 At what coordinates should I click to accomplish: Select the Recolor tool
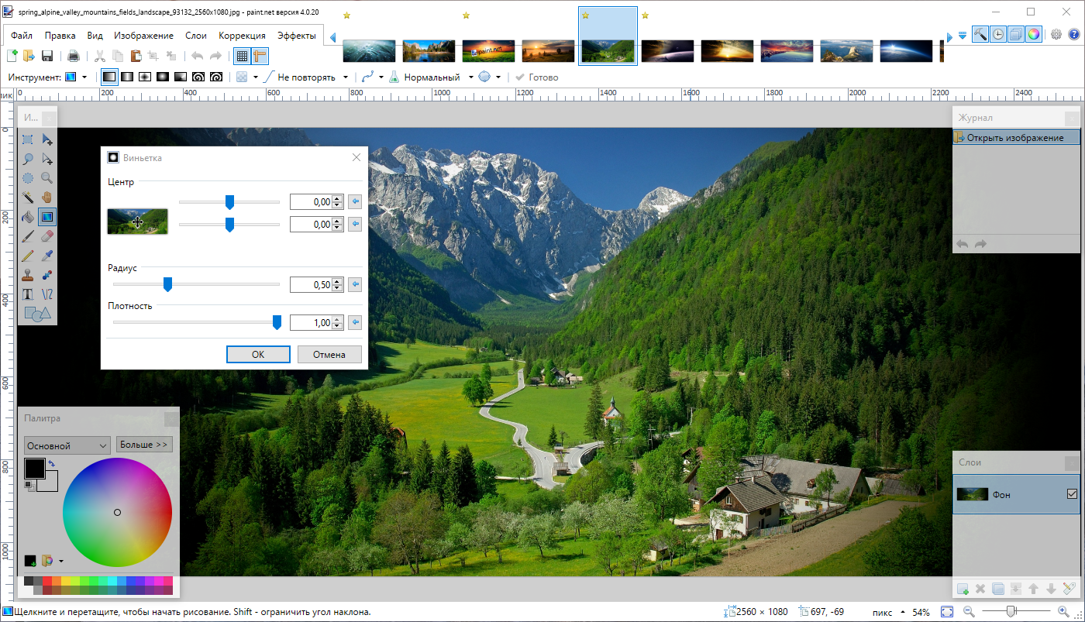click(47, 275)
